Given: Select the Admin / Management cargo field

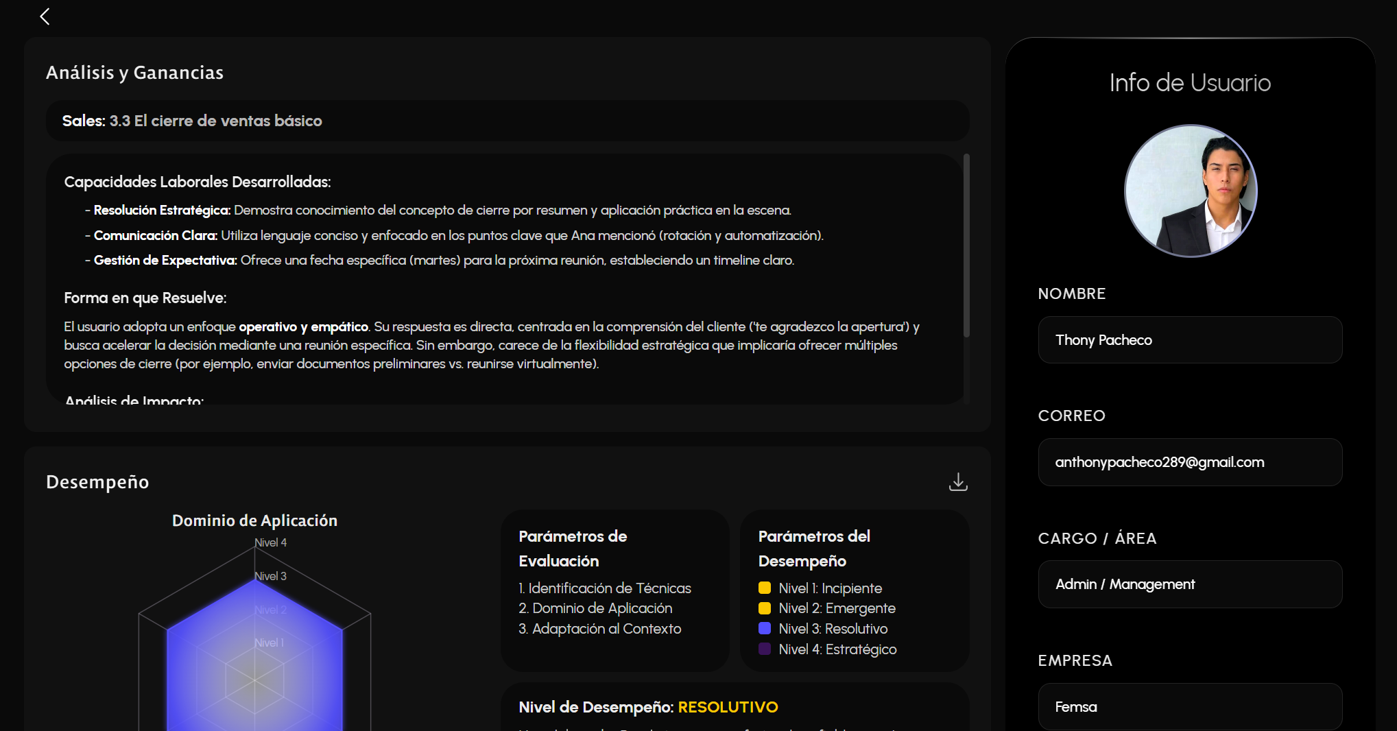Looking at the screenshot, I should (1190, 584).
